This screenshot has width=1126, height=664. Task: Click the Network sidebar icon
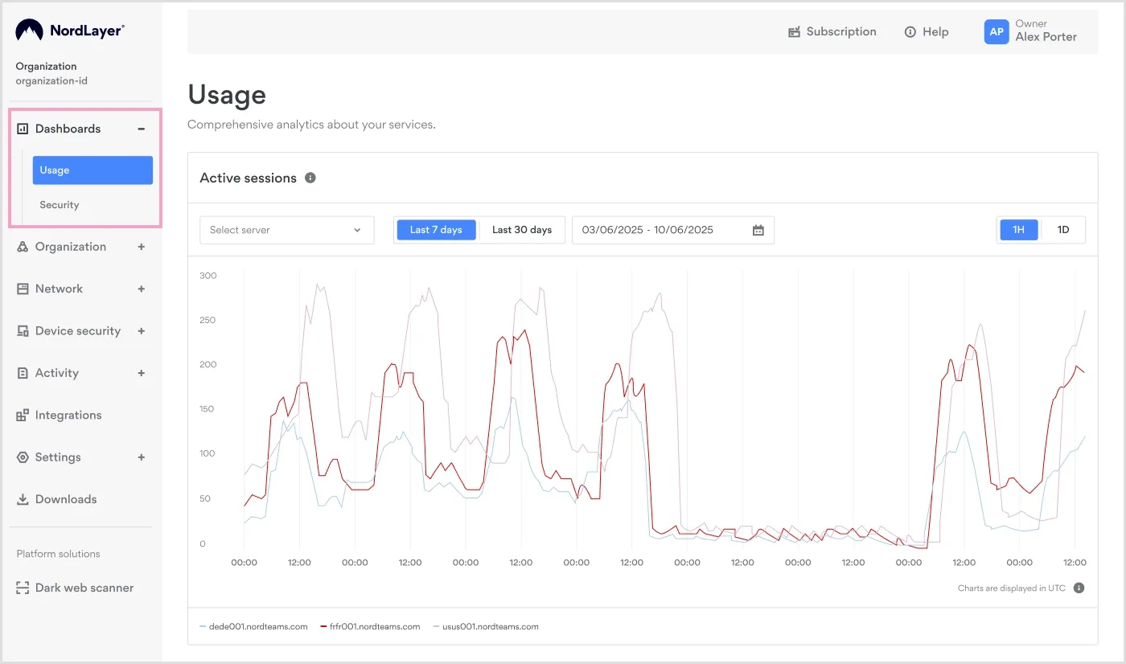click(23, 289)
